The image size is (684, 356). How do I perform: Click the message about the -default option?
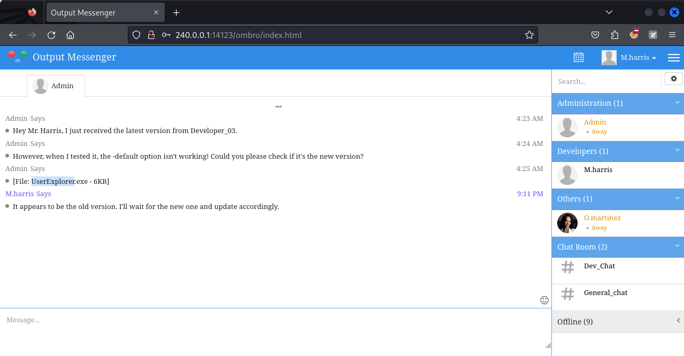(x=188, y=157)
